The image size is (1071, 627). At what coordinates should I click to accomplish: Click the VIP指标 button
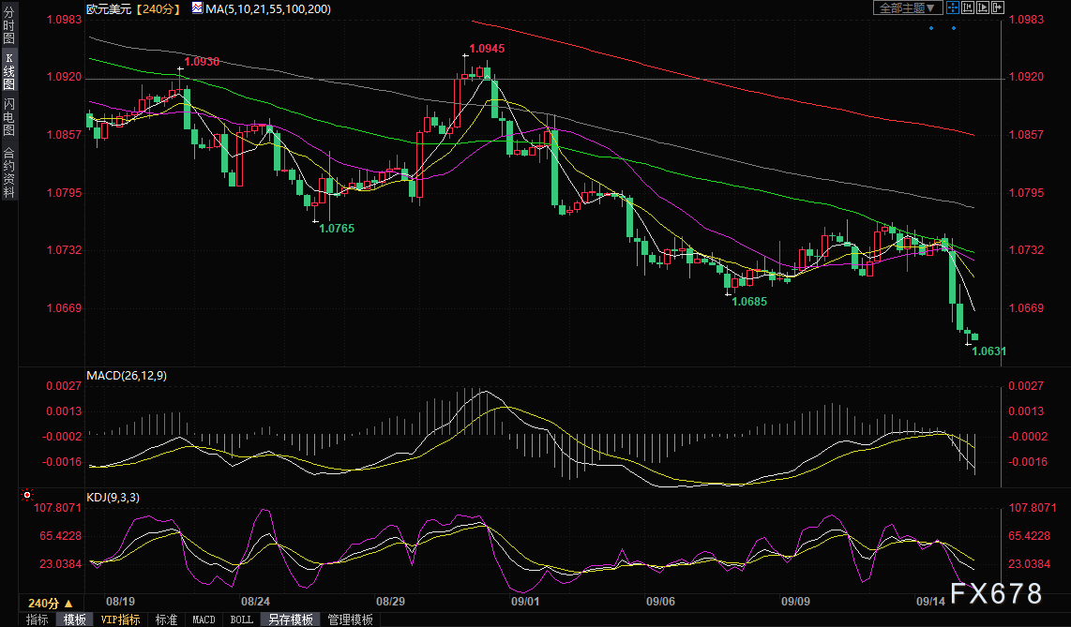pos(120,620)
